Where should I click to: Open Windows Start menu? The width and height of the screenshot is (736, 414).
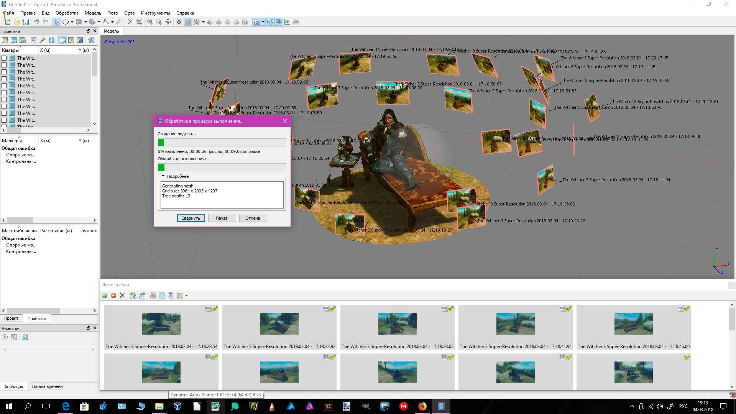coord(9,406)
